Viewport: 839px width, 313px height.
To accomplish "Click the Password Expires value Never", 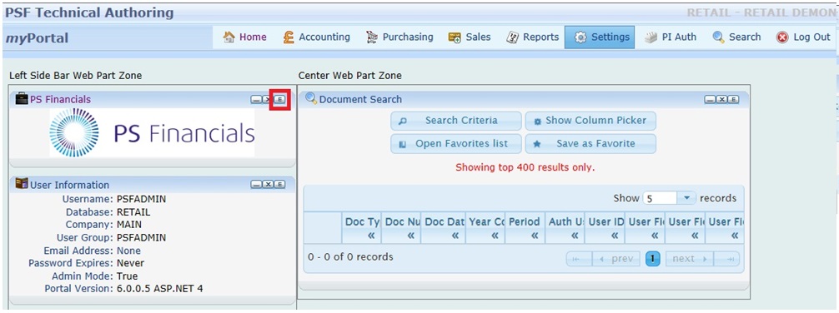I will [x=130, y=263].
